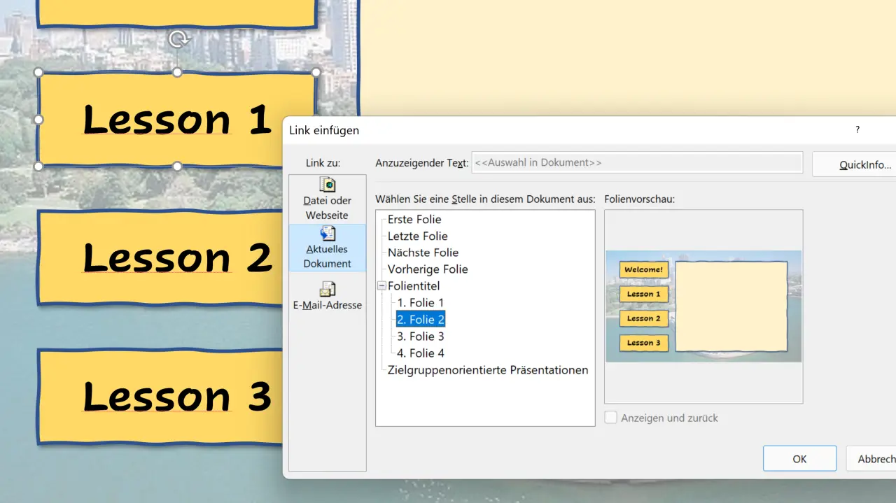Click the Folienvorschau slide thumbnail

click(703, 306)
